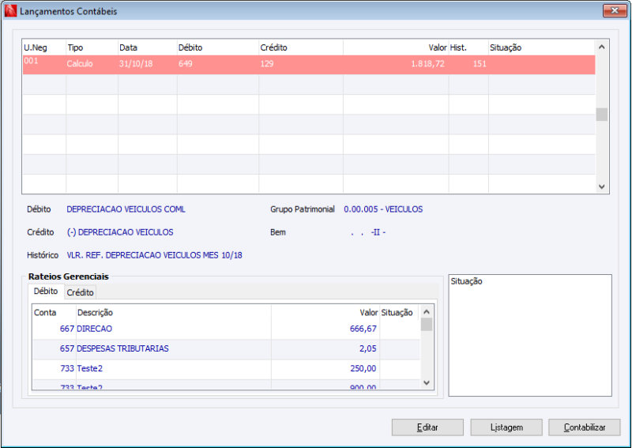The height and width of the screenshot is (448, 632).
Task: Click the Bem value field
Action: tap(368, 232)
